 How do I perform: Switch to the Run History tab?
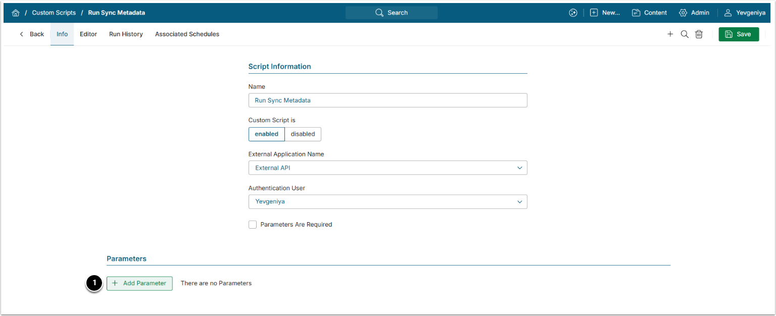click(x=126, y=34)
